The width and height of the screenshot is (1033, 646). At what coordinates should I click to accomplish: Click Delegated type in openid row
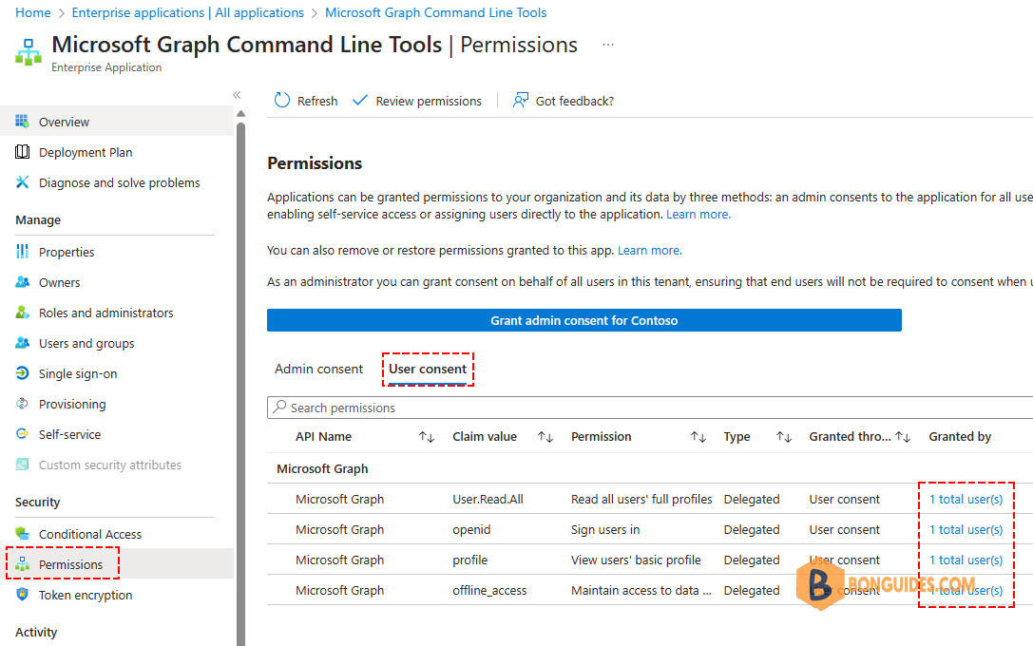point(752,529)
